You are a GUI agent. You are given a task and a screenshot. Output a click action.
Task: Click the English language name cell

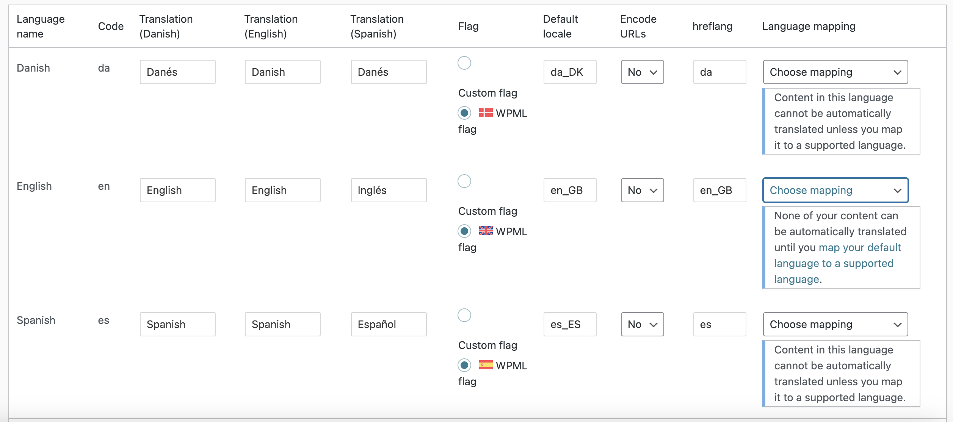(x=34, y=186)
